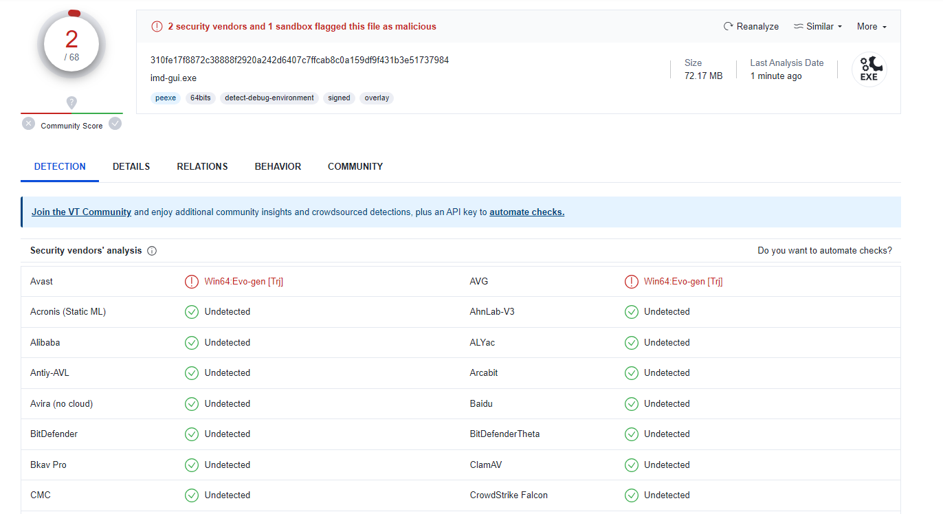Click the red alert icon in the AVG row
Screen dimensions: 943x514
pos(631,282)
